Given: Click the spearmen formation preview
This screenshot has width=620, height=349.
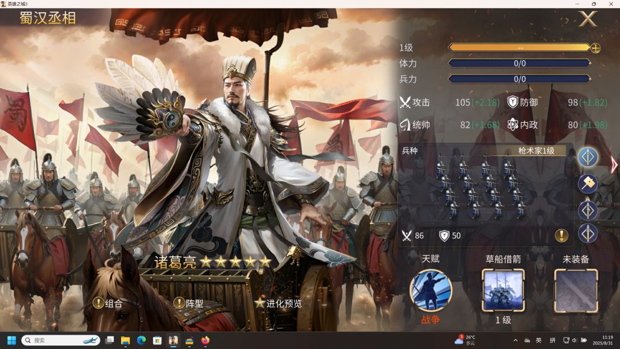Looking at the screenshot, I should tap(482, 187).
